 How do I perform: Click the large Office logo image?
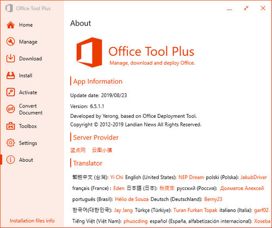pyautogui.click(x=89, y=52)
